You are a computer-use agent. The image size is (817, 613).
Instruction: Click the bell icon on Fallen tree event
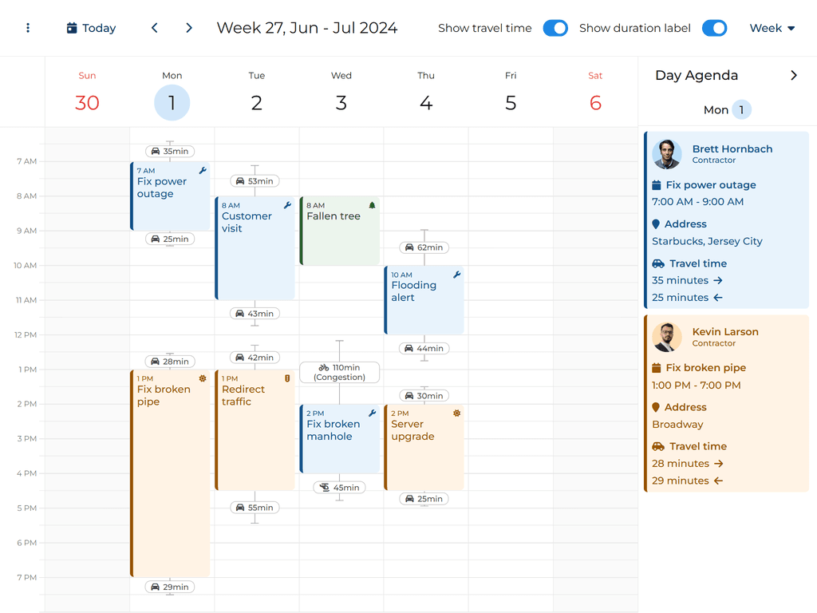(372, 205)
